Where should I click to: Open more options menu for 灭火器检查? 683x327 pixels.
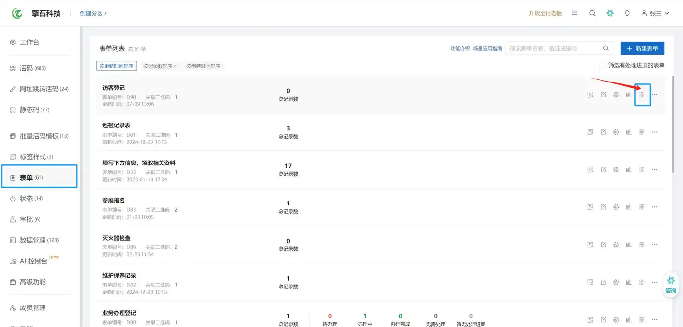[655, 245]
